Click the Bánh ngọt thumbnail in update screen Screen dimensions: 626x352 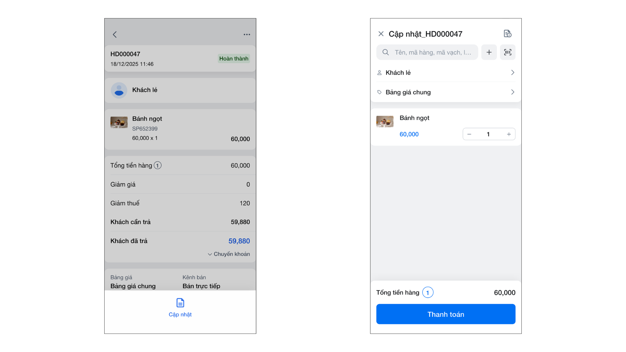385,122
